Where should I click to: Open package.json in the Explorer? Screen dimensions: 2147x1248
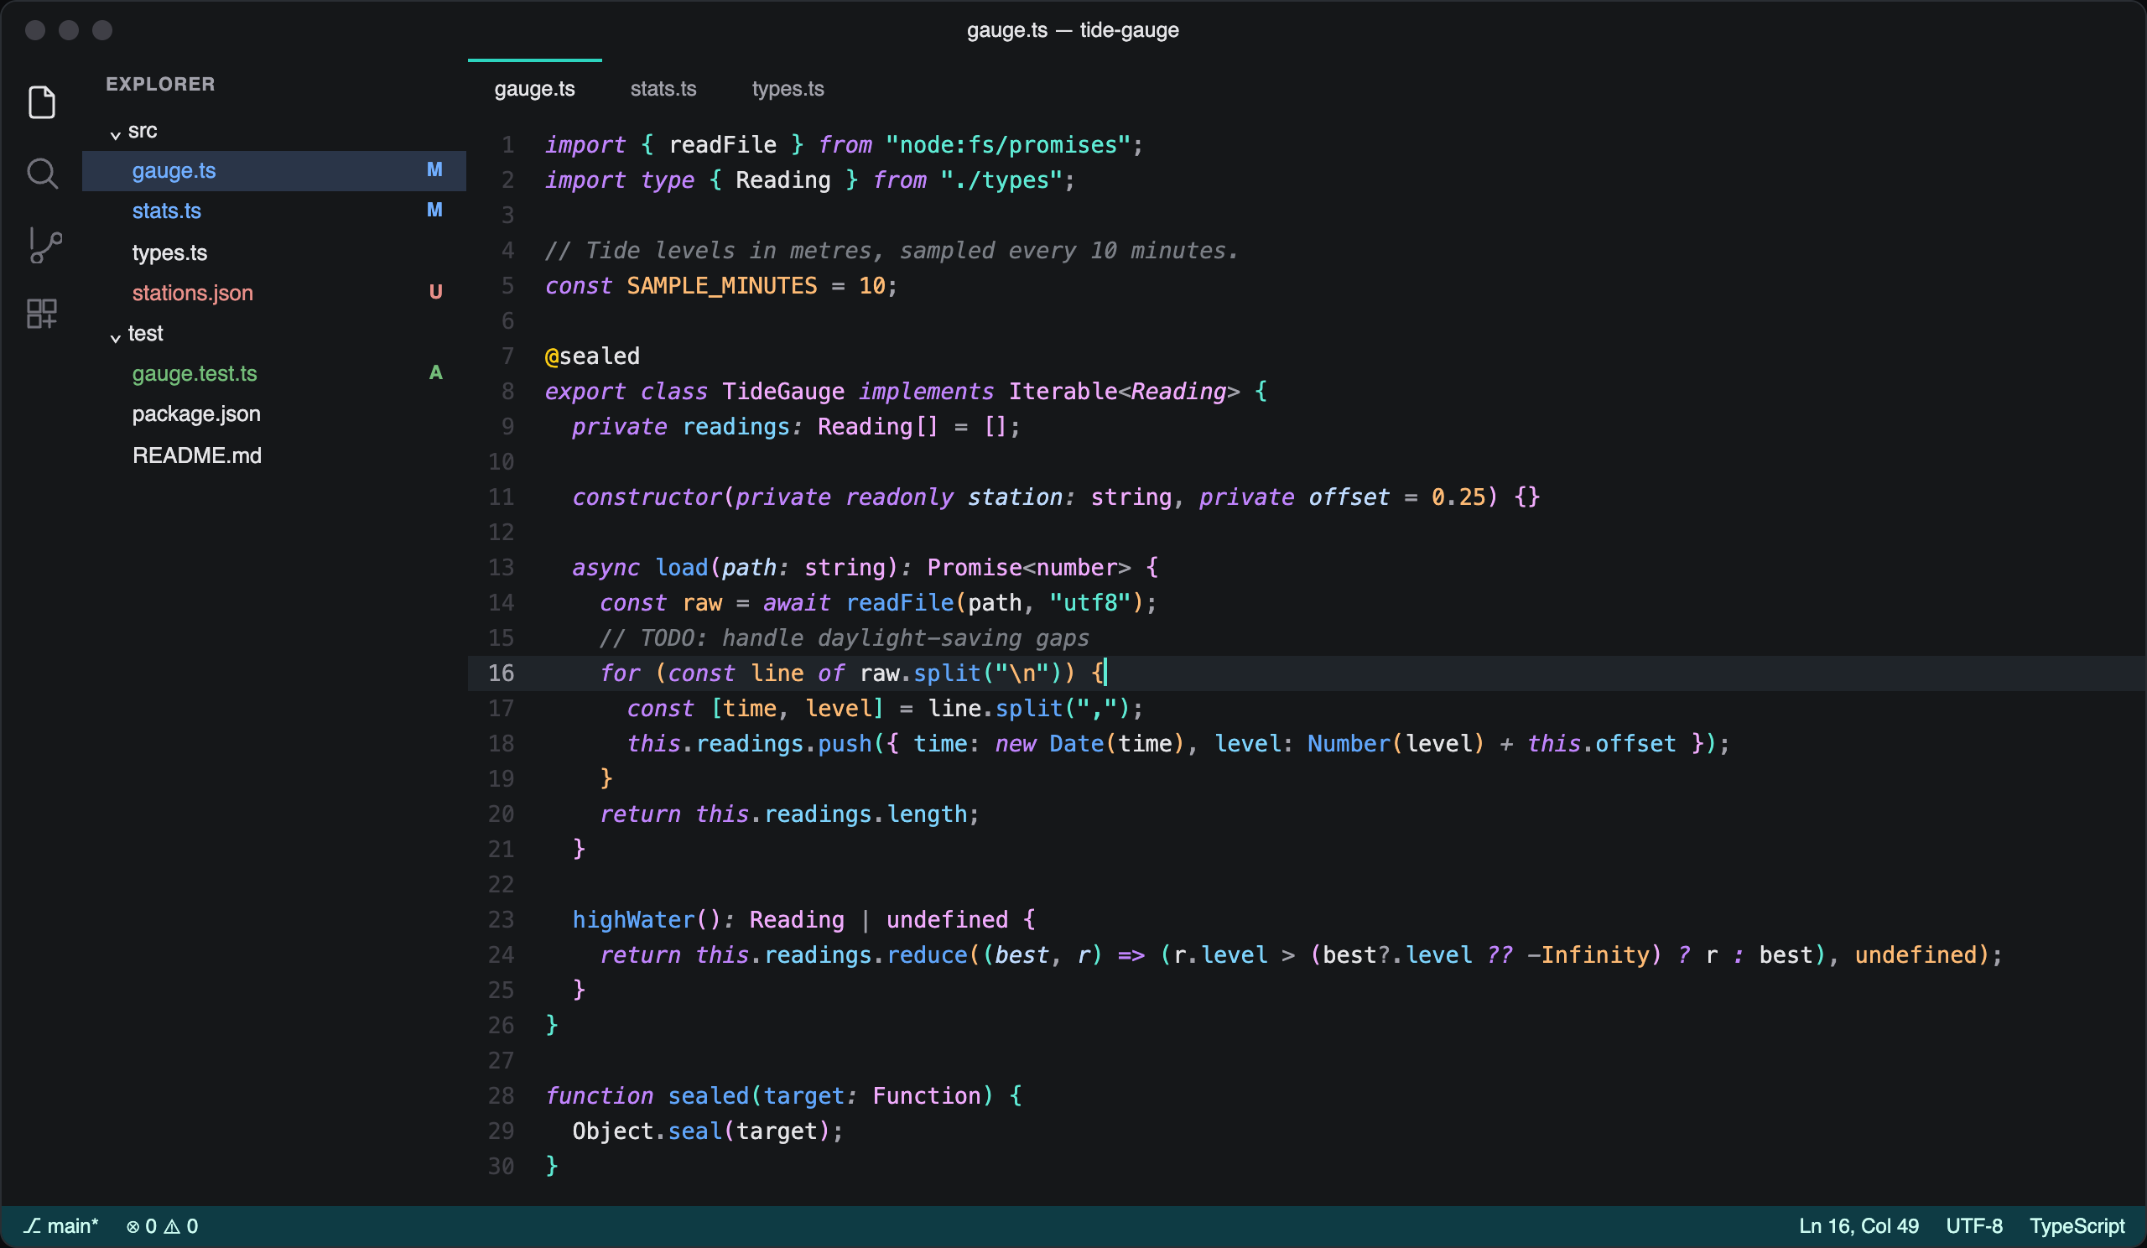coord(273,414)
